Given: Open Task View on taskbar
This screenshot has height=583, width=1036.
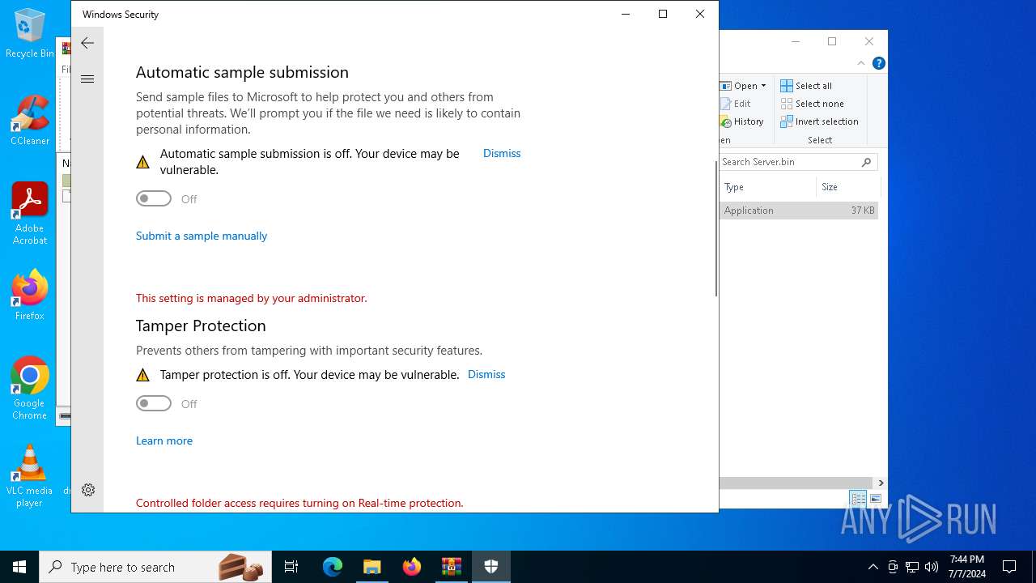Looking at the screenshot, I should [291, 567].
